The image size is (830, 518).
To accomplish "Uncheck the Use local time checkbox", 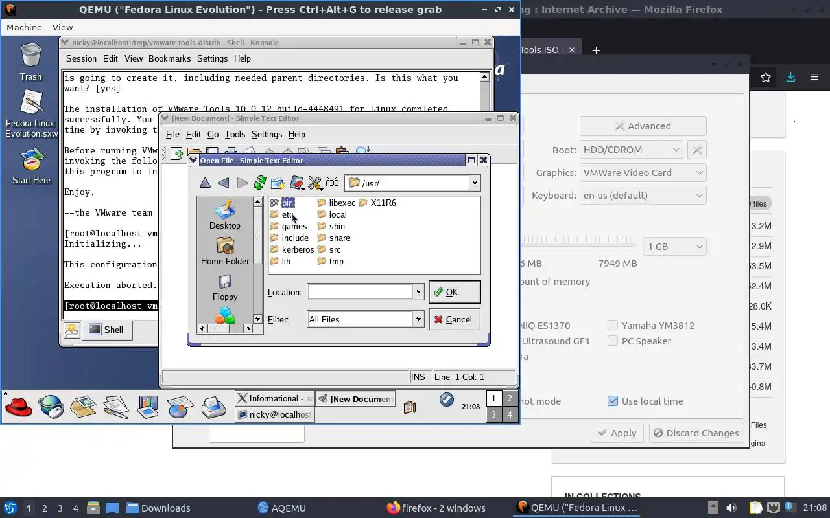I will [613, 401].
